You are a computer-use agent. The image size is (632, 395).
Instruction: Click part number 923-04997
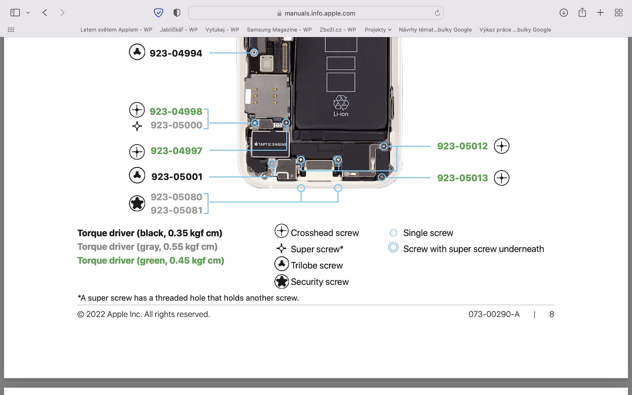[177, 151]
